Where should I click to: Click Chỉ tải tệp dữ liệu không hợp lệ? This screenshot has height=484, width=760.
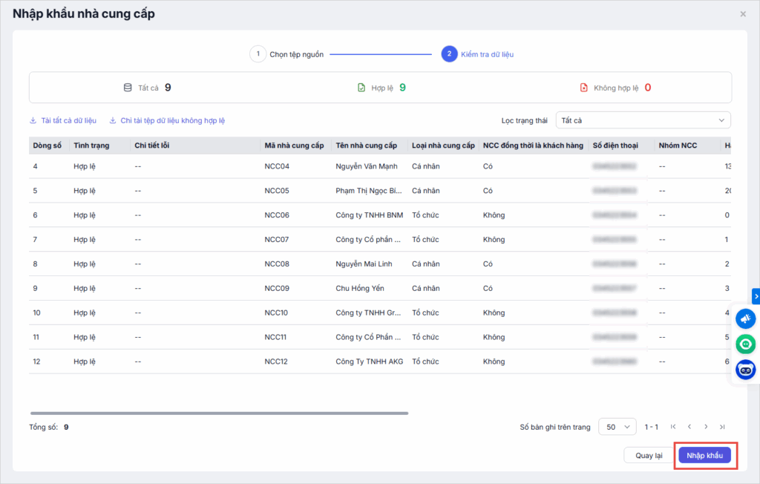(x=167, y=120)
